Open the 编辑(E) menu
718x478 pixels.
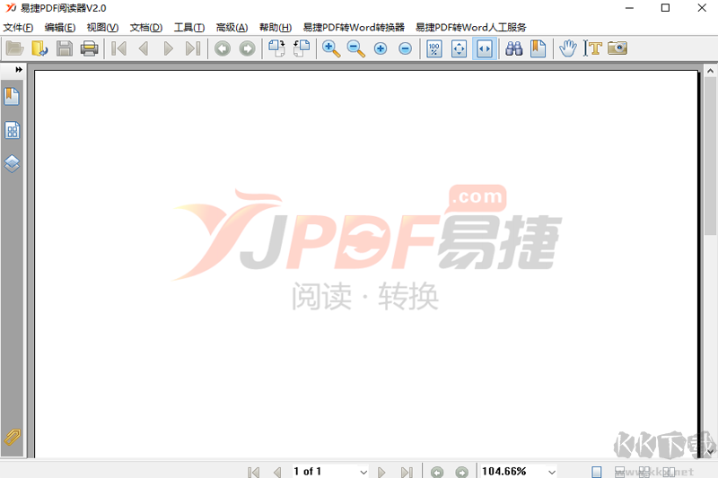pyautogui.click(x=60, y=28)
